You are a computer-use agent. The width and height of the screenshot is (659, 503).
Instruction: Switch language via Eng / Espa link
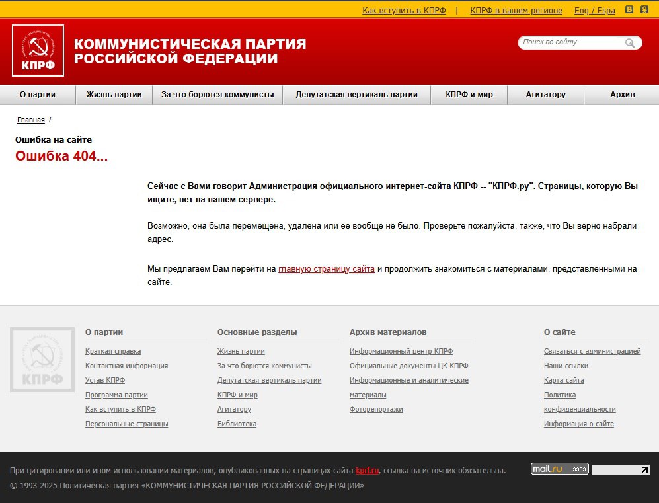point(595,11)
